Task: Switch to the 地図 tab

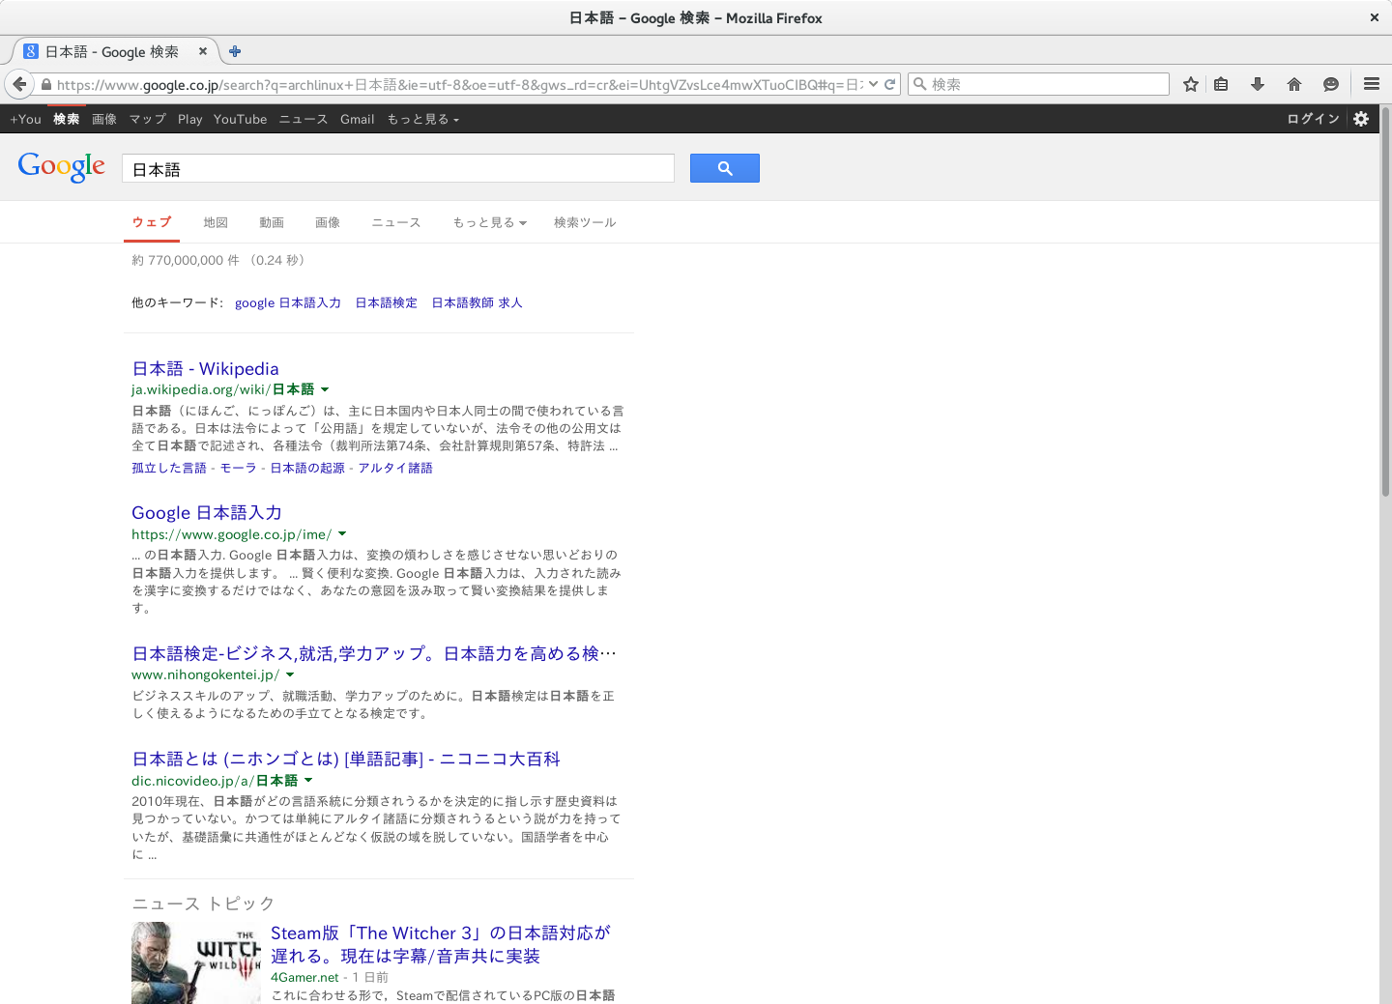Action: click(x=216, y=222)
